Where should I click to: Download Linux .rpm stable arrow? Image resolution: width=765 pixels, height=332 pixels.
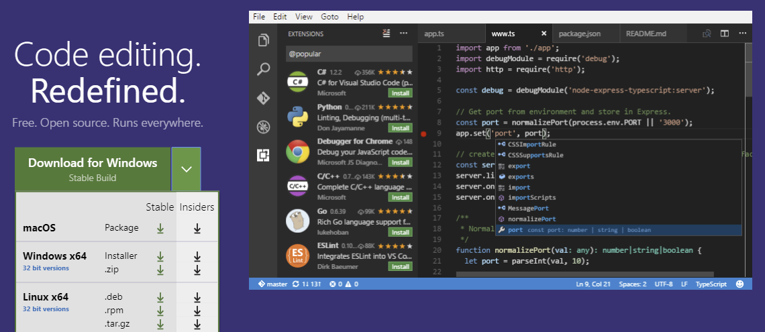(x=160, y=311)
